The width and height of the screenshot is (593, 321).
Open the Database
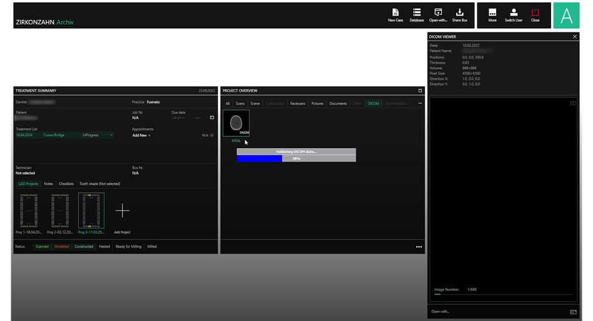click(x=416, y=15)
